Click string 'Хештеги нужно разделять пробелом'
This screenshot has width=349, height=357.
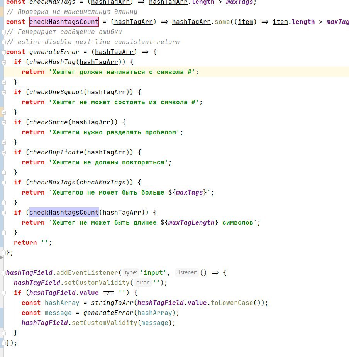(x=114, y=132)
